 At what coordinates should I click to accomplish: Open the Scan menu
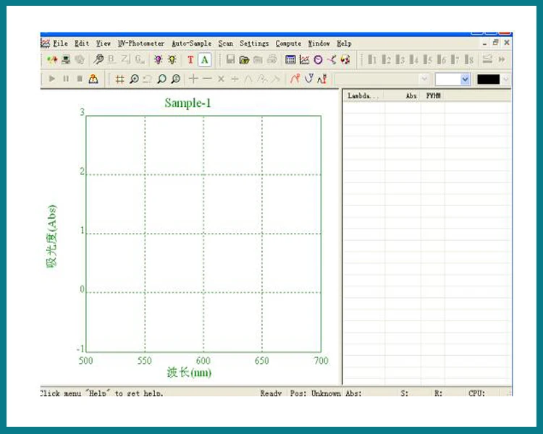[225, 43]
